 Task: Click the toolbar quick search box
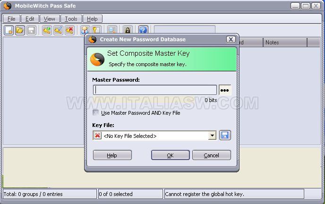pos(185,29)
